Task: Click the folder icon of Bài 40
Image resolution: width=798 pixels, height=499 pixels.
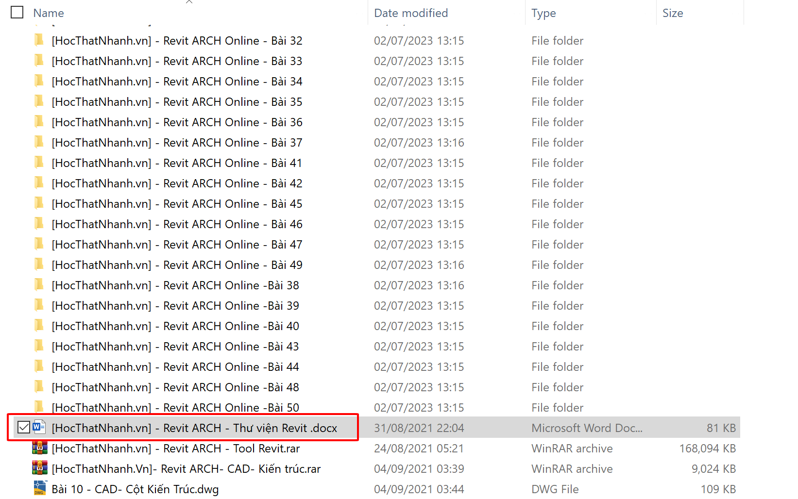Action: [x=39, y=325]
